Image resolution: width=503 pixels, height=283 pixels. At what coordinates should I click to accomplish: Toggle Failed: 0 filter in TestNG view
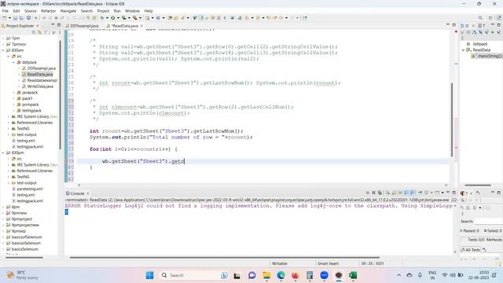click(493, 230)
